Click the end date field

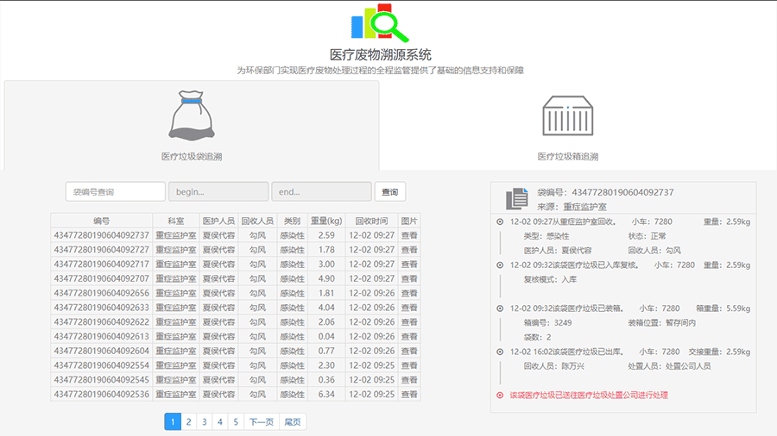coord(321,191)
